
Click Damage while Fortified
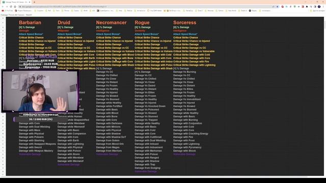point(109,106)
